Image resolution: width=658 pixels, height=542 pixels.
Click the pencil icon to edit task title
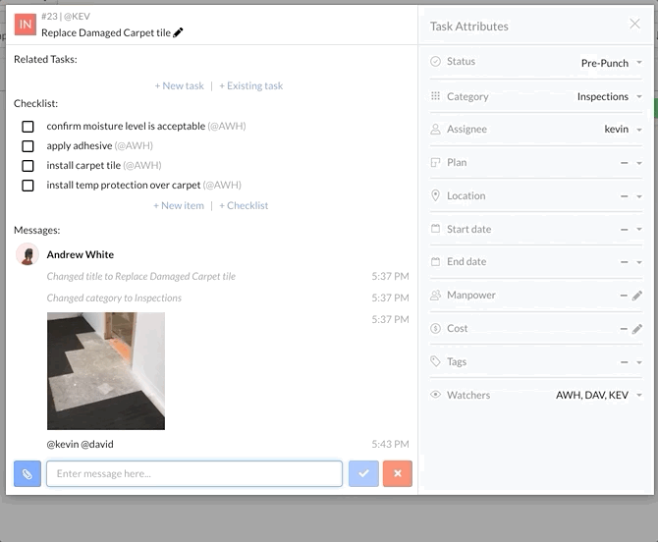point(178,32)
